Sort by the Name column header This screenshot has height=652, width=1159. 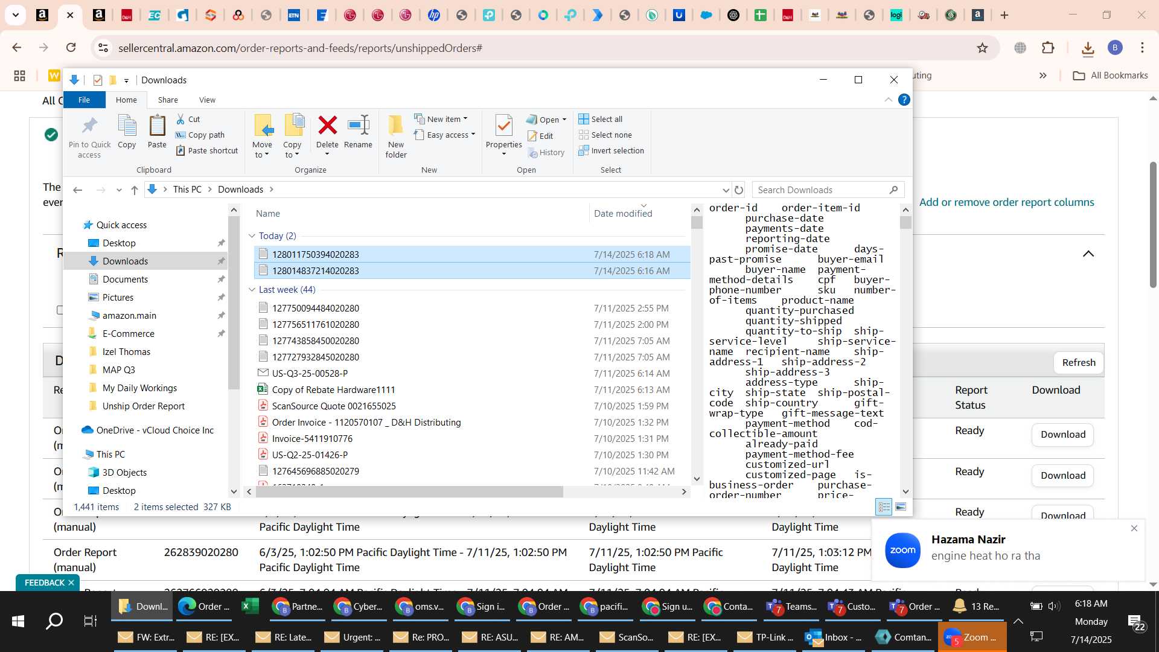click(268, 213)
